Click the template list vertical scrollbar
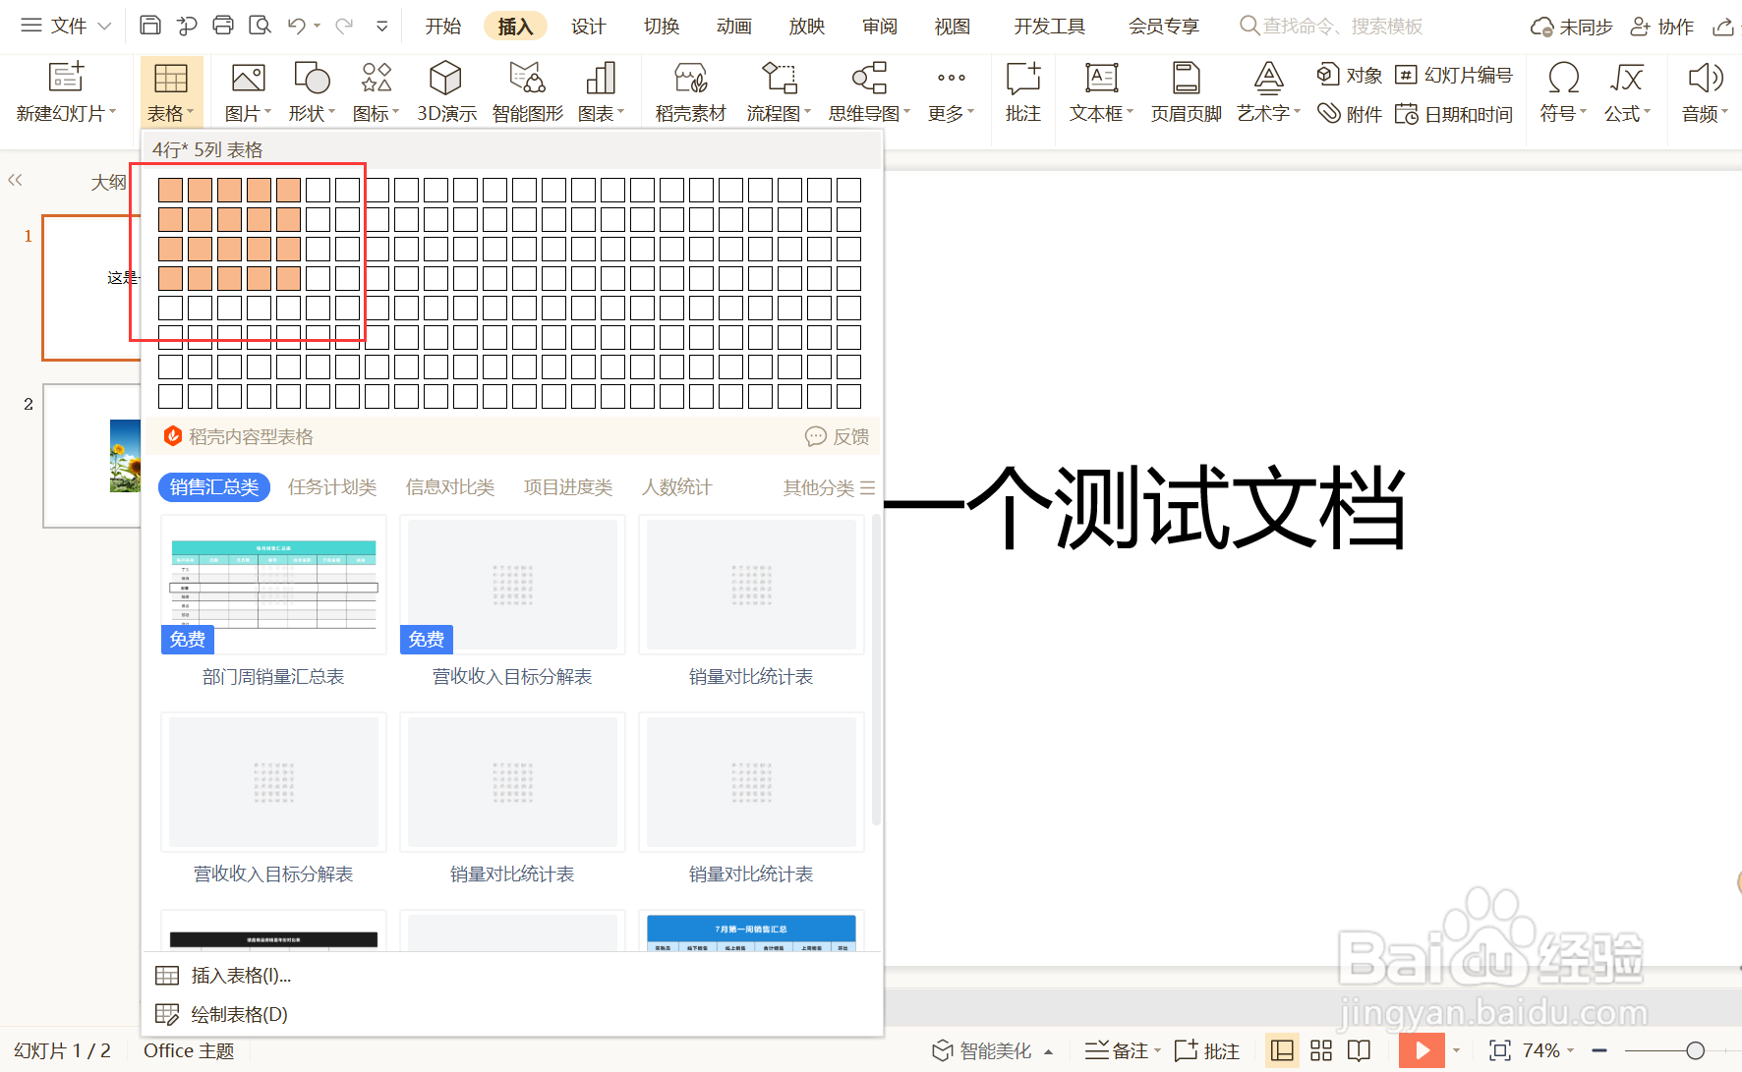Image resolution: width=1742 pixels, height=1072 pixels. 875,670
